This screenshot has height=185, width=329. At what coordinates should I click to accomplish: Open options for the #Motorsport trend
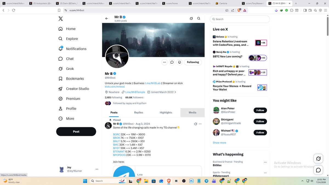265,173
